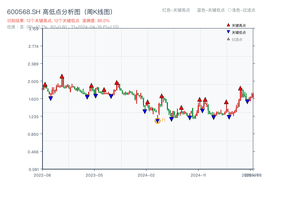Click the 2022-08 x-axis label
Viewport: 281px width, 211px height.
coord(42,175)
